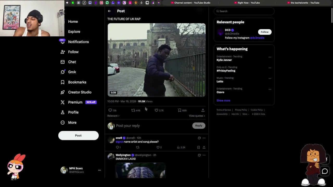
Task: Open the @dc3media Instagram mention link
Action: (257, 38)
